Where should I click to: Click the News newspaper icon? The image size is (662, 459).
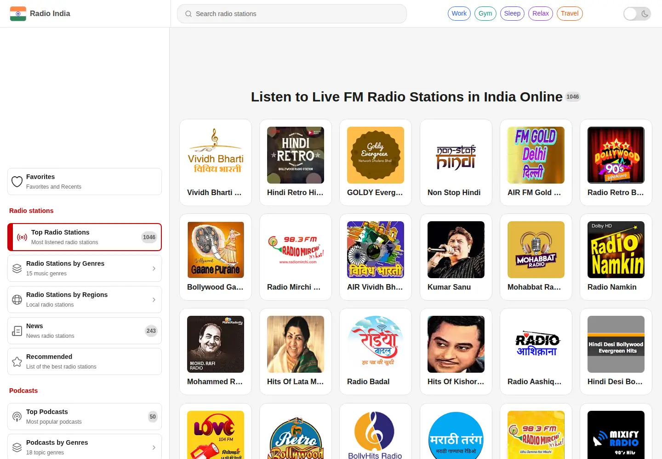click(x=17, y=331)
